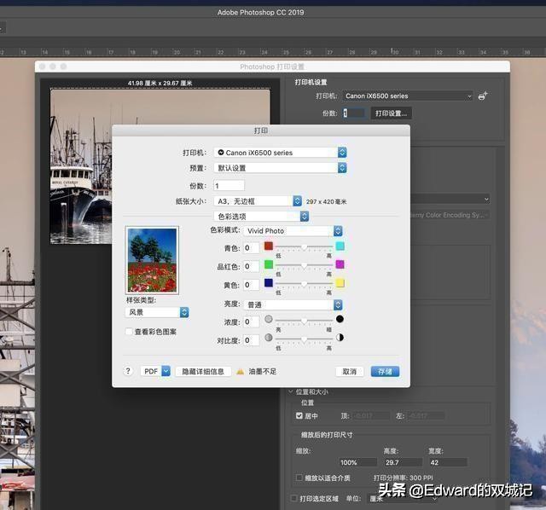Screen dimensions: 546x510
Task: Open the color mode Vivid Photo dropdown
Action: click(293, 231)
